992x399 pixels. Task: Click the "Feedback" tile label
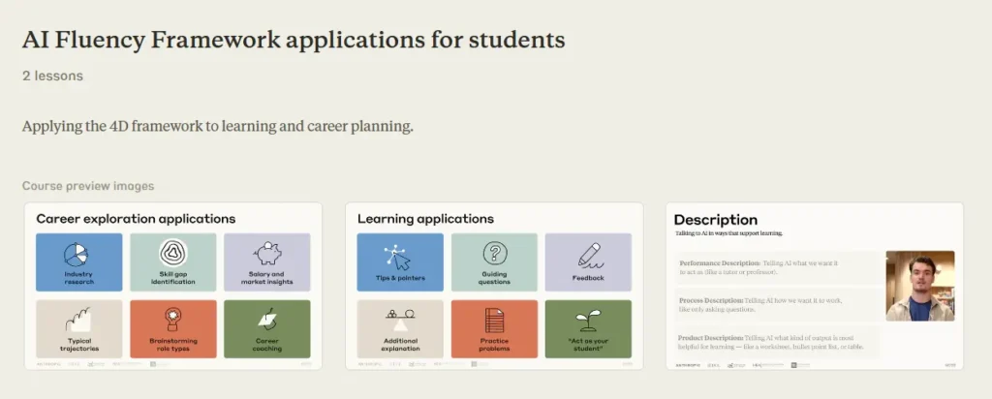tap(588, 278)
